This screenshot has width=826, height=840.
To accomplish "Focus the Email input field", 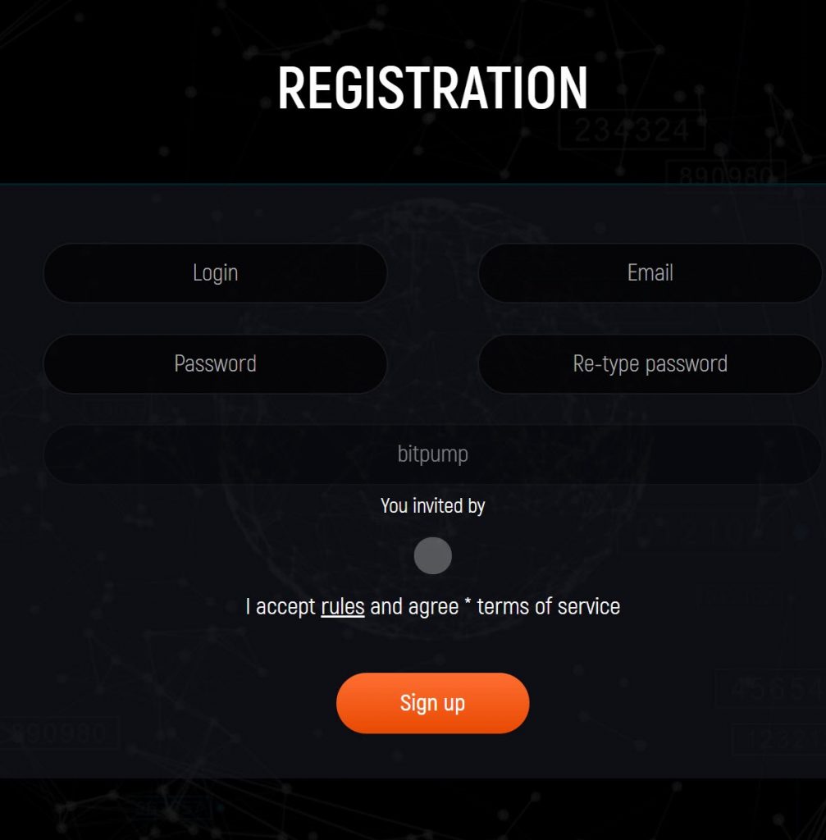I will coord(650,273).
